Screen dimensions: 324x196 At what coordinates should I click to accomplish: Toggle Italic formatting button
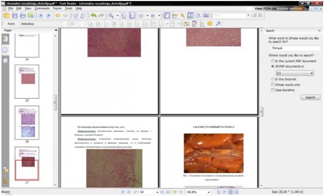[x=123, y=24]
